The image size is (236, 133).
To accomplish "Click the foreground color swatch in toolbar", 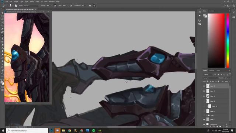I will 1,82.
